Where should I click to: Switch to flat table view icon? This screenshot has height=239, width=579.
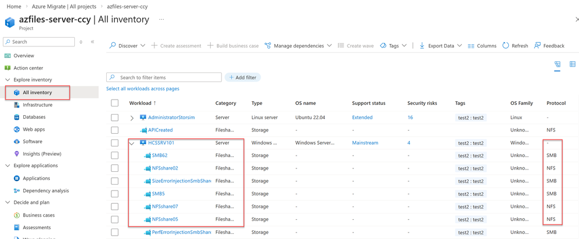pyautogui.click(x=573, y=64)
